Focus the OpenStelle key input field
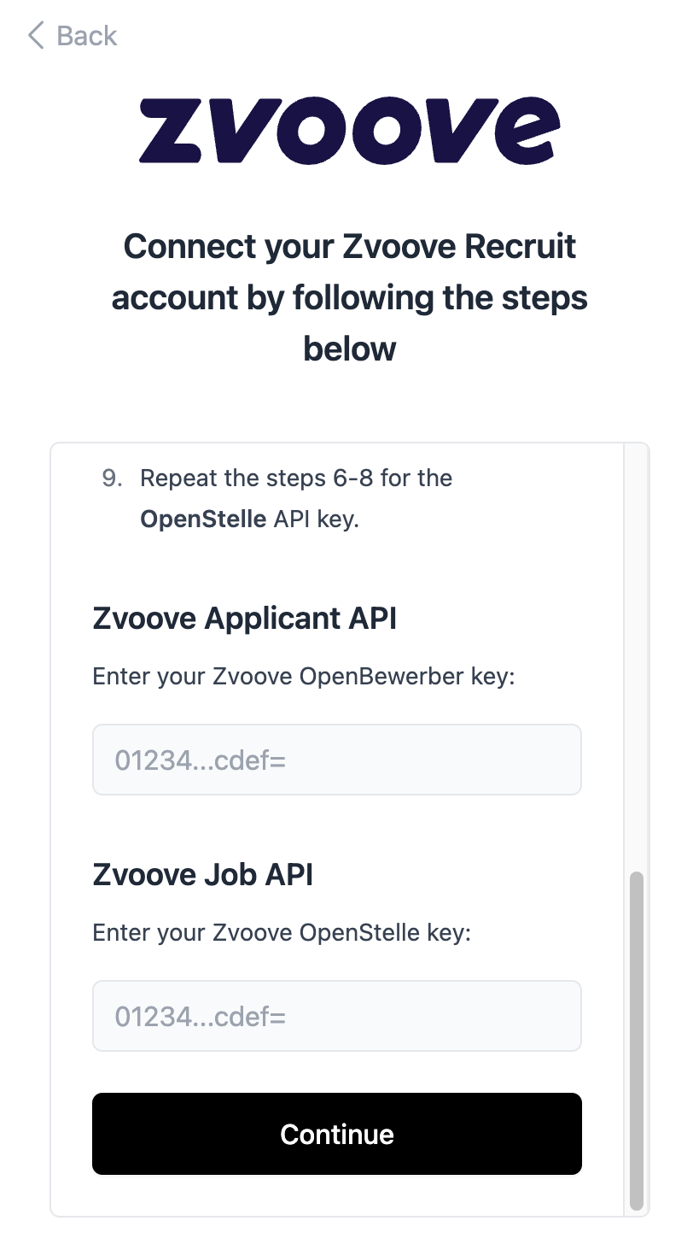This screenshot has width=693, height=1256. [x=337, y=1016]
